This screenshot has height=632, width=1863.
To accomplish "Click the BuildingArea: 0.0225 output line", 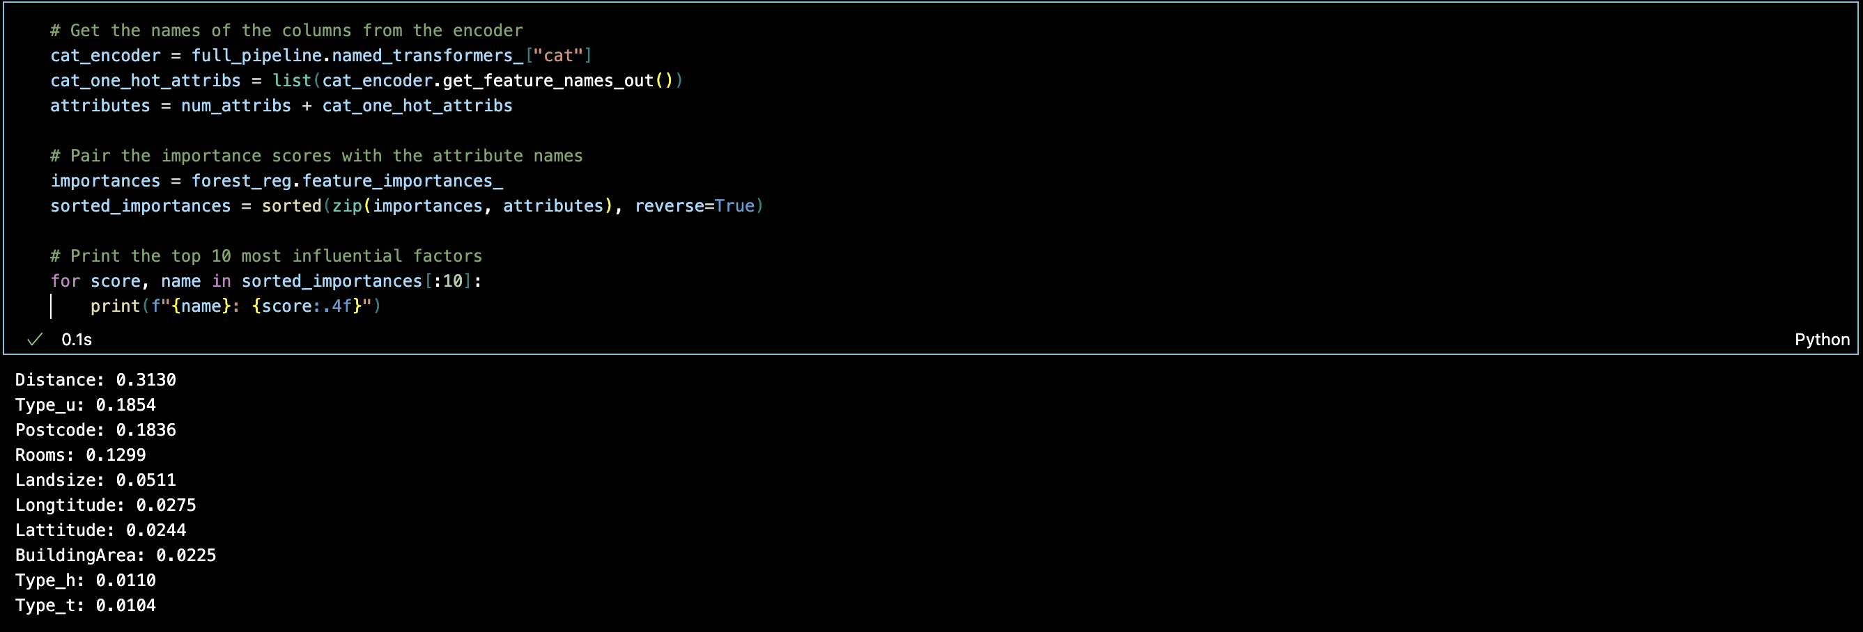I will 116,555.
